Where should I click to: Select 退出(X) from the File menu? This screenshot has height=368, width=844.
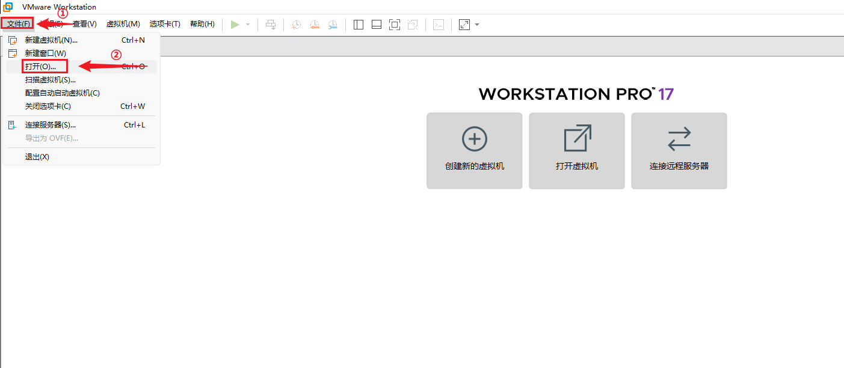point(37,157)
